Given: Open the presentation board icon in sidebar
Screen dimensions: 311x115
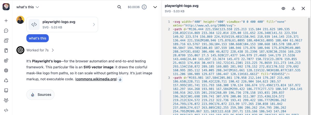Looking at the screenshot, I should 6,90.
